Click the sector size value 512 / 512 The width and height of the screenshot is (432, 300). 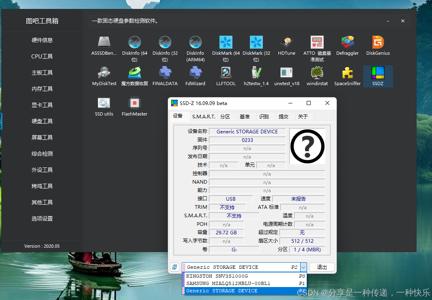point(302,241)
